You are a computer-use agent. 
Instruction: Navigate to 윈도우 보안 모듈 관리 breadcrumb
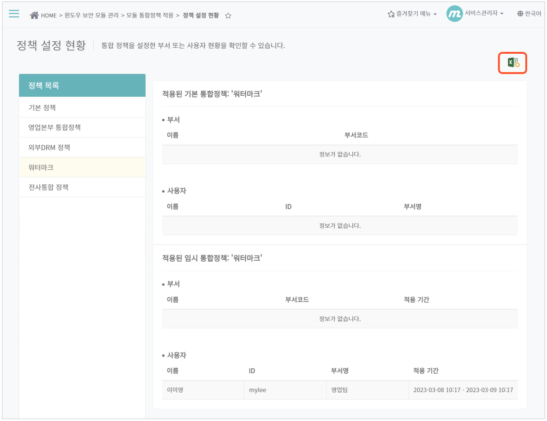[91, 16]
